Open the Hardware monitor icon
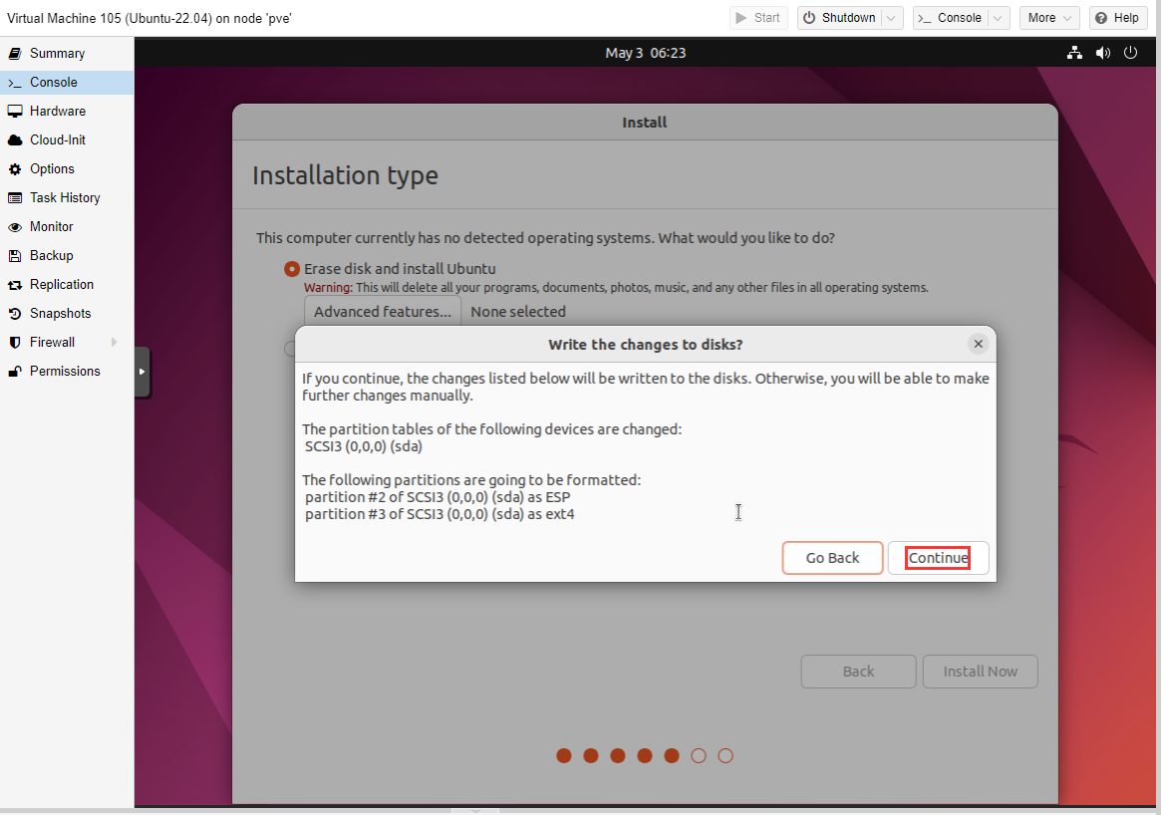The width and height of the screenshot is (1161, 815). (x=15, y=112)
